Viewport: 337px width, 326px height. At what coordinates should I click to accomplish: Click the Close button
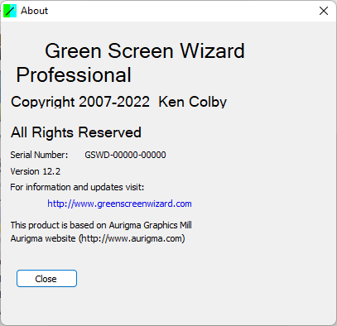pyautogui.click(x=46, y=278)
